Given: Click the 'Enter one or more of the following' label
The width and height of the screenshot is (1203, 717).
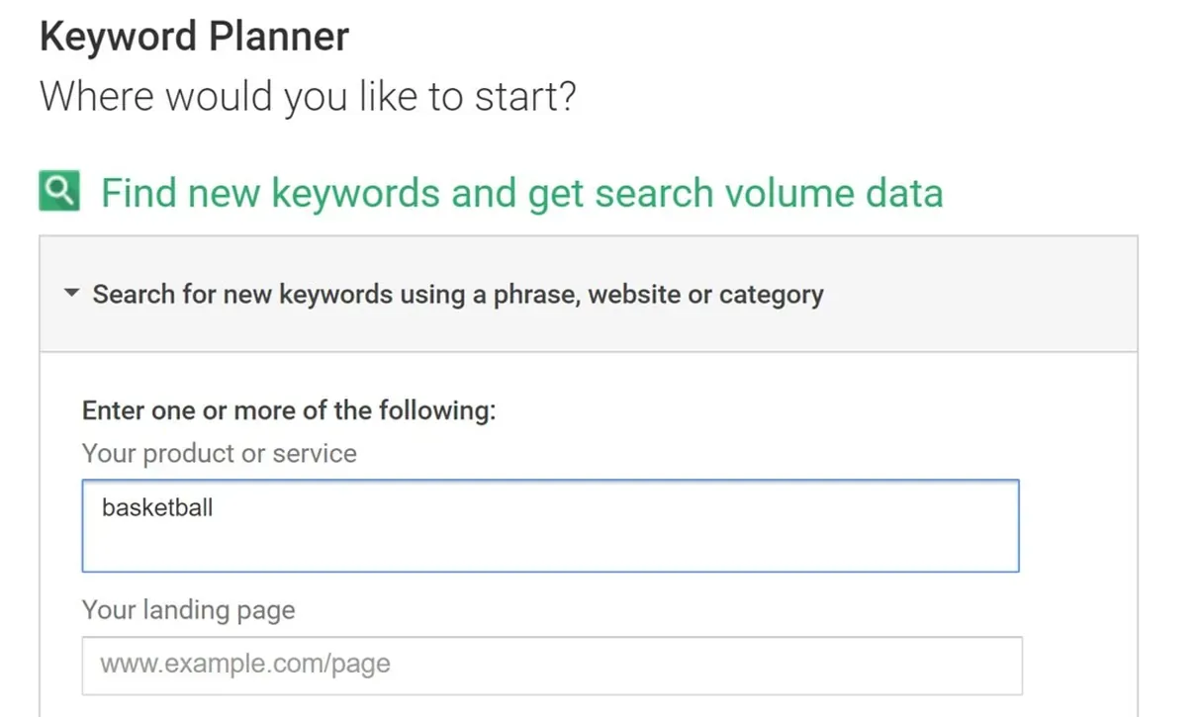Looking at the screenshot, I should click(288, 410).
